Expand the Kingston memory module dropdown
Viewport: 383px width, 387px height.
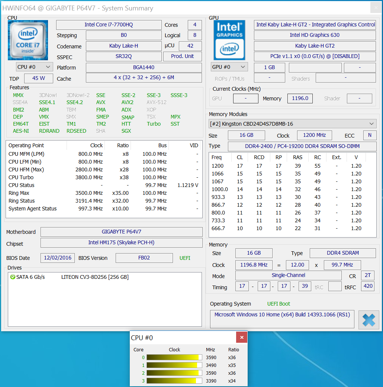tap(292, 124)
